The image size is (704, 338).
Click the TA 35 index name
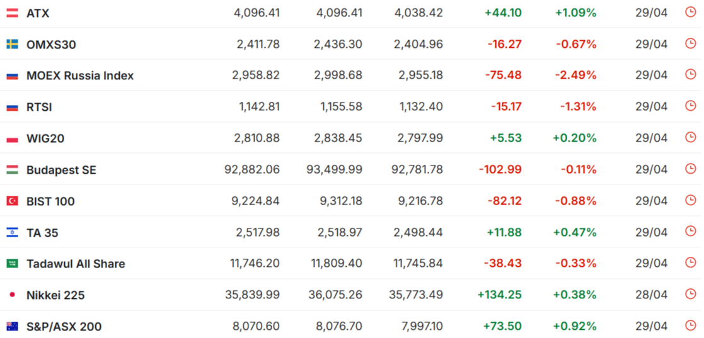(42, 233)
